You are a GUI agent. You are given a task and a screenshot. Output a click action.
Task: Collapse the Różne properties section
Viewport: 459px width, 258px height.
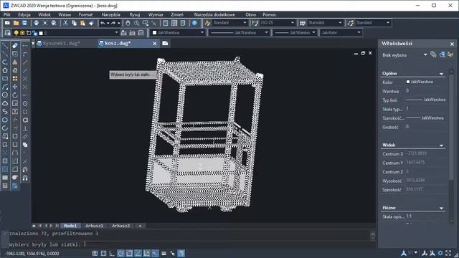click(441, 209)
